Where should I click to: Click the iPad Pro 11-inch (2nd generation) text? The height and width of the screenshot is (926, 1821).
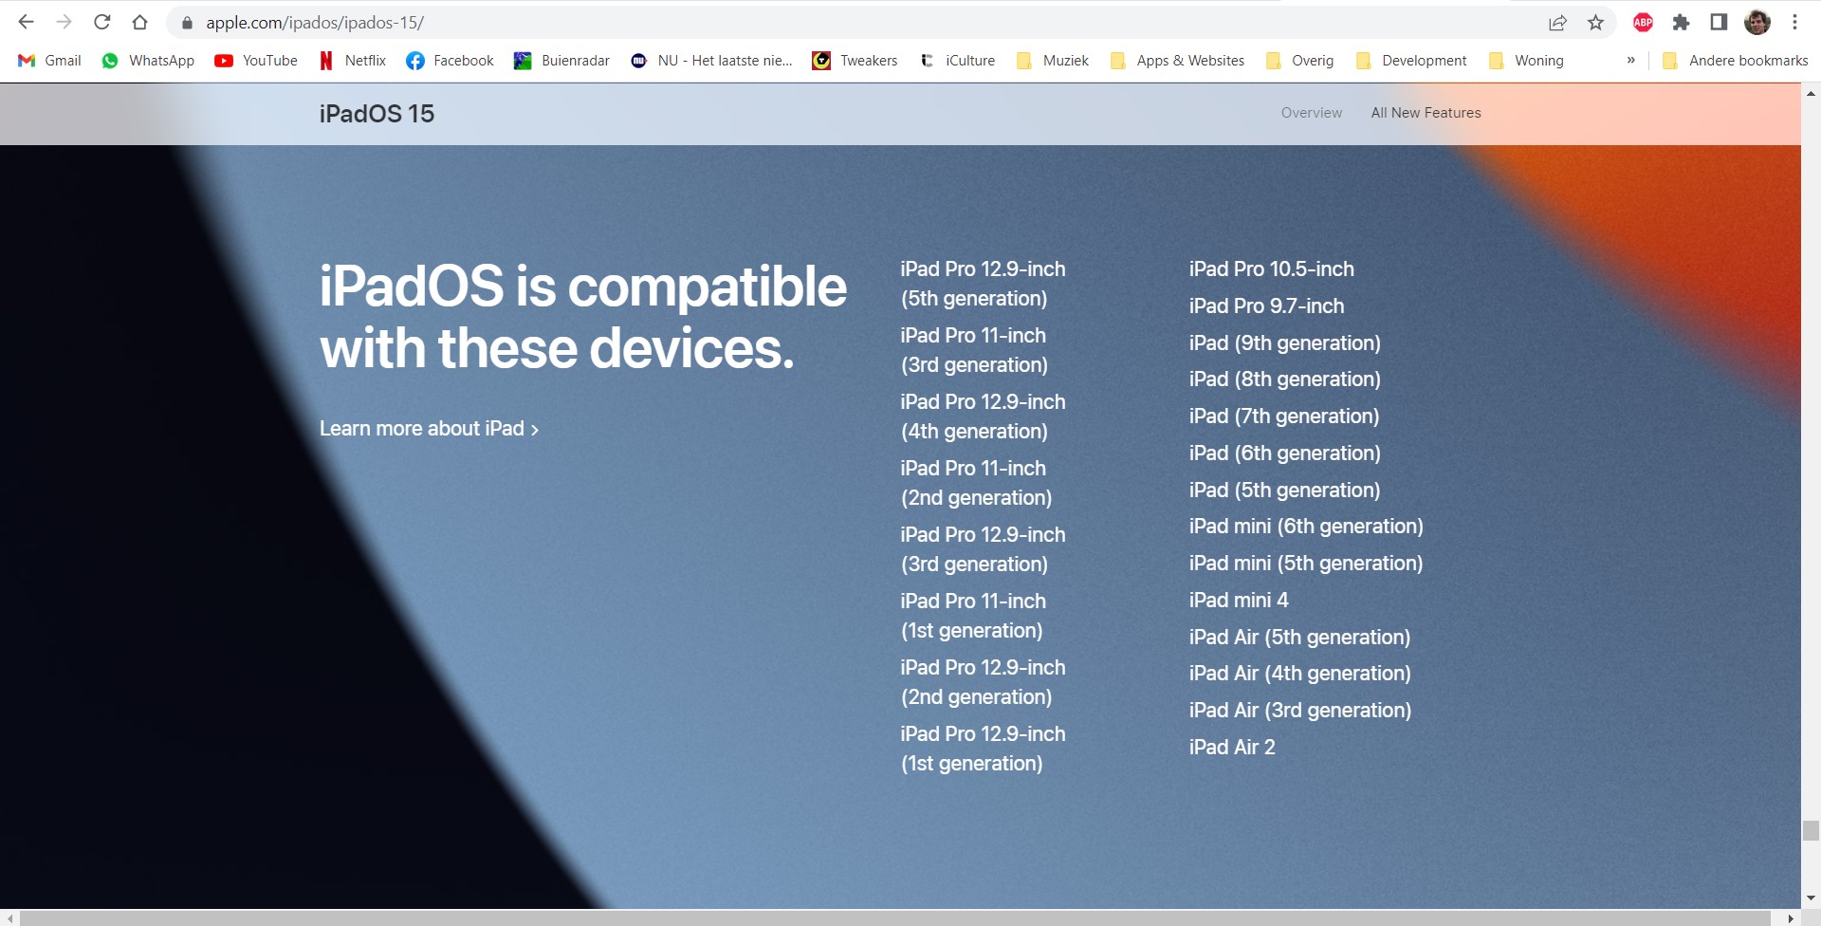pyautogui.click(x=976, y=483)
